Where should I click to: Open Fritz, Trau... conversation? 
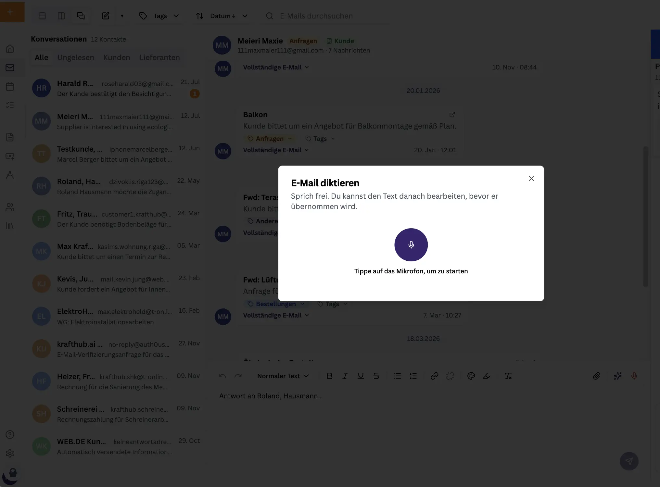(x=116, y=219)
